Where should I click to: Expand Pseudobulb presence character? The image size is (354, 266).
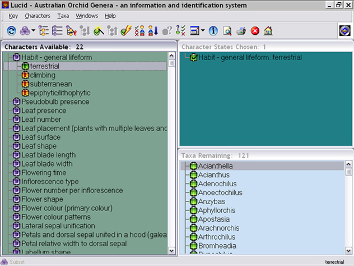16,102
